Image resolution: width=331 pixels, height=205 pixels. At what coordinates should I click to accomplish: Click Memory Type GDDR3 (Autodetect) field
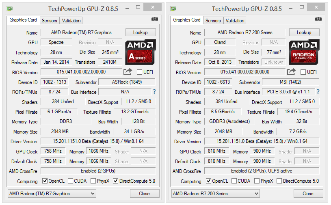coord(229,121)
